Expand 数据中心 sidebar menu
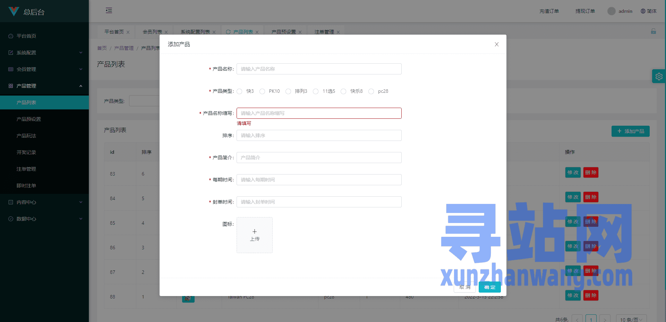 pos(44,219)
